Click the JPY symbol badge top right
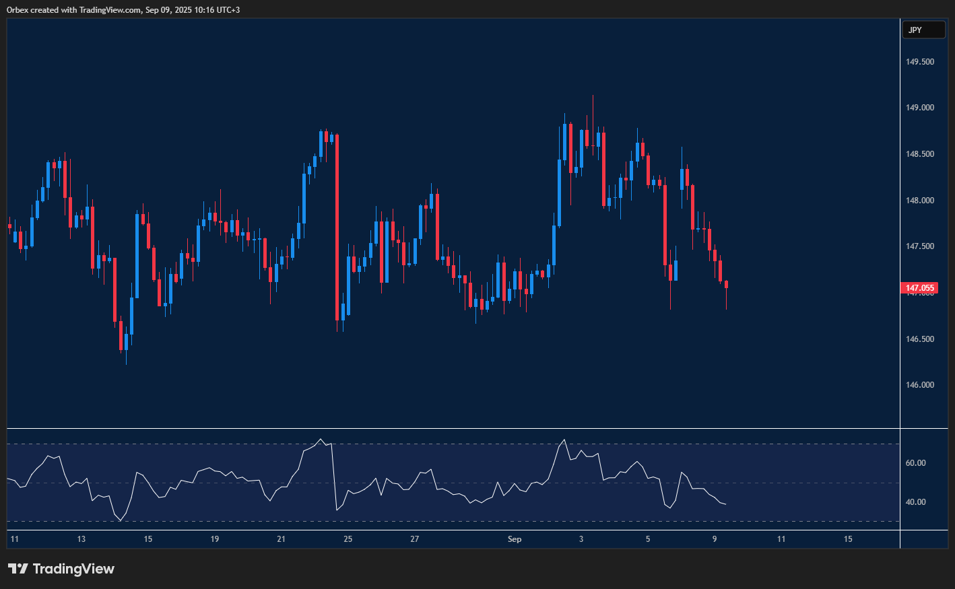The width and height of the screenshot is (955, 589). (x=923, y=30)
